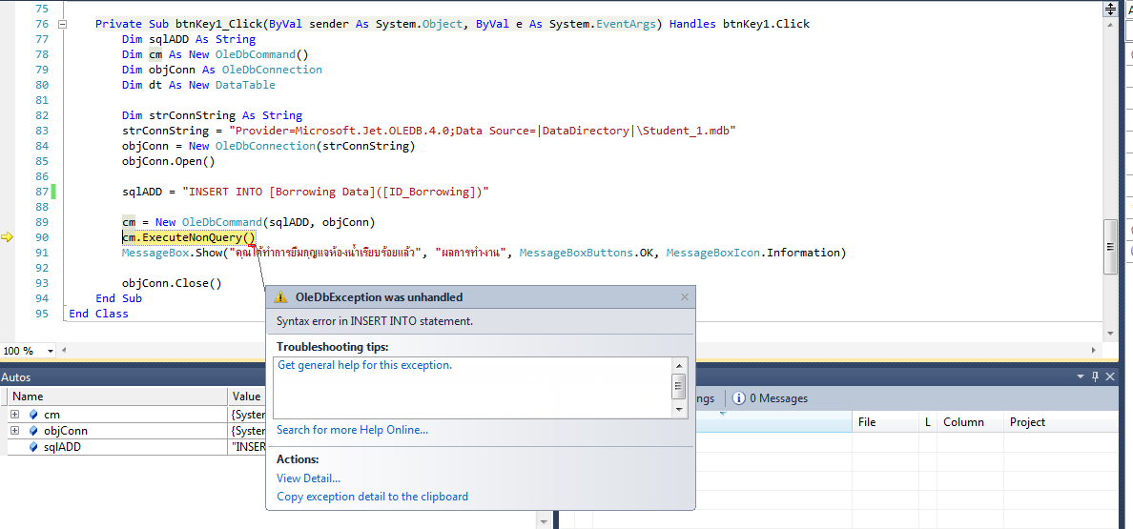Open the 100 % zoom dropdown
Screen dimensions: 1133x529
pyautogui.click(x=51, y=351)
